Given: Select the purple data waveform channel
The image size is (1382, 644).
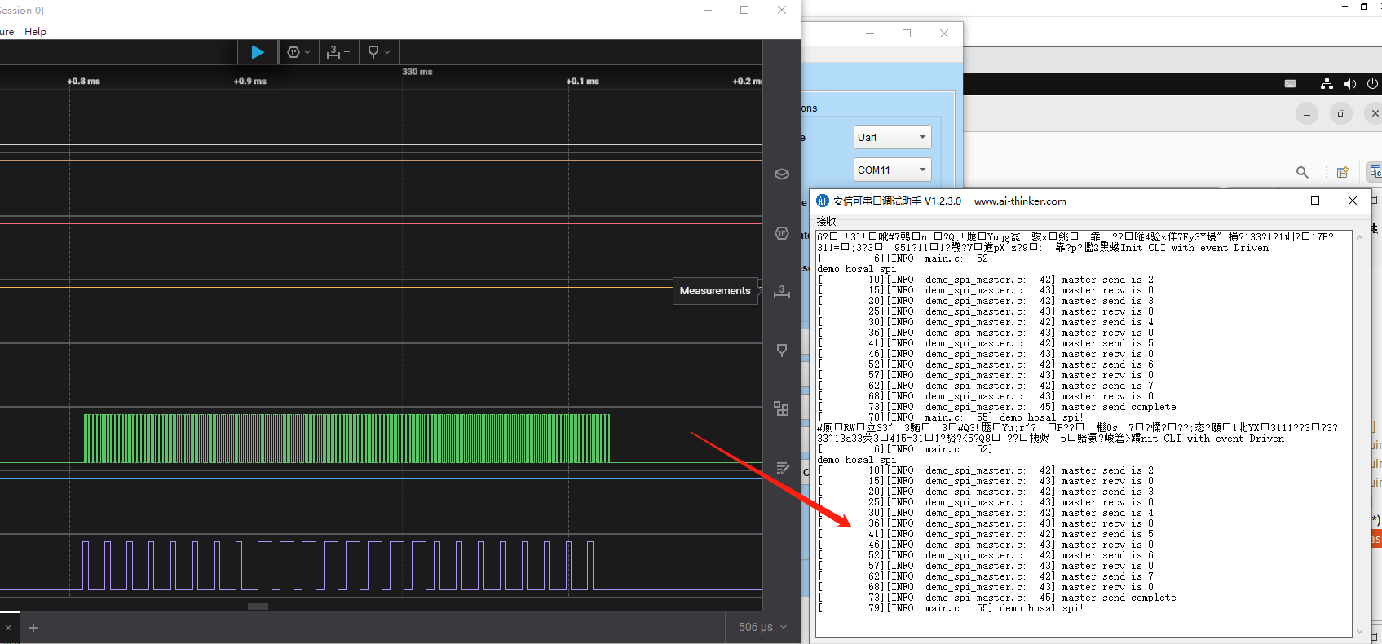Looking at the screenshot, I should (338, 565).
